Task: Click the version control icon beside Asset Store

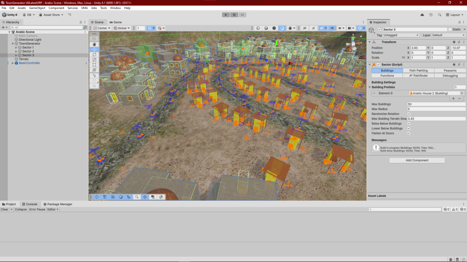Action: click(70, 15)
